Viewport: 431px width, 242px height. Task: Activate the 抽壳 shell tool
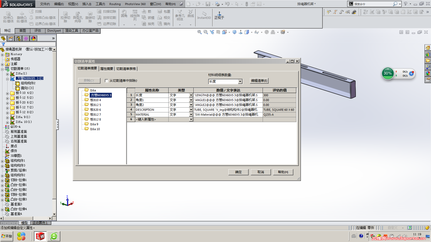pyautogui.click(x=148, y=24)
